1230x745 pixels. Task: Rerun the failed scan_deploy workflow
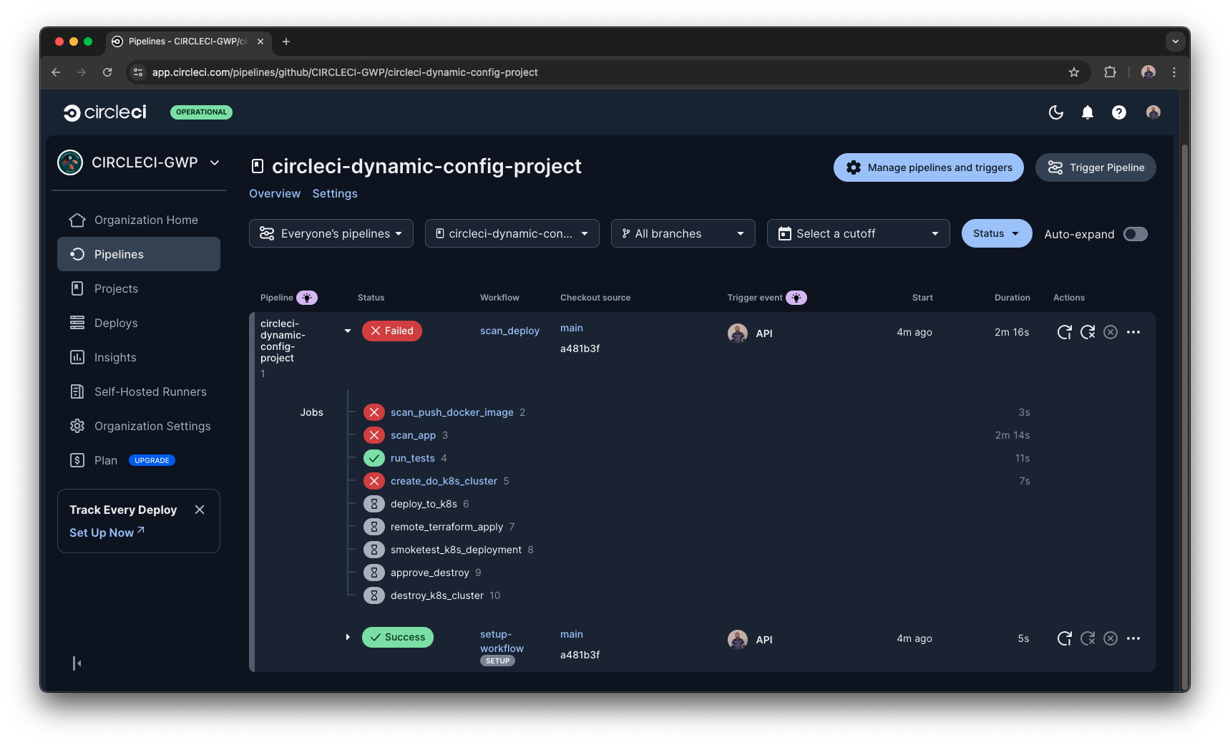[x=1064, y=331]
